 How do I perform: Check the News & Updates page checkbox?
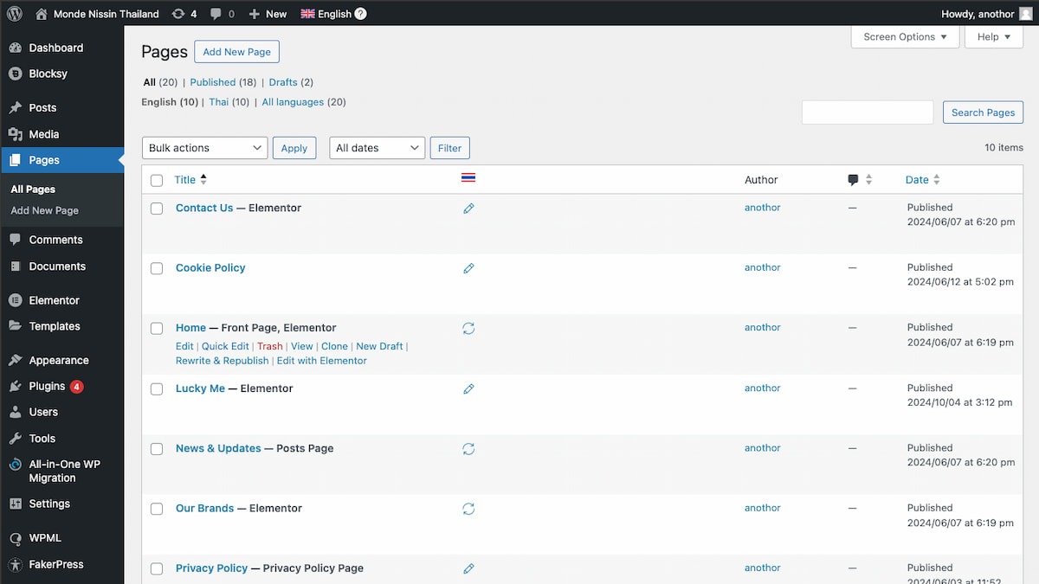pos(157,449)
